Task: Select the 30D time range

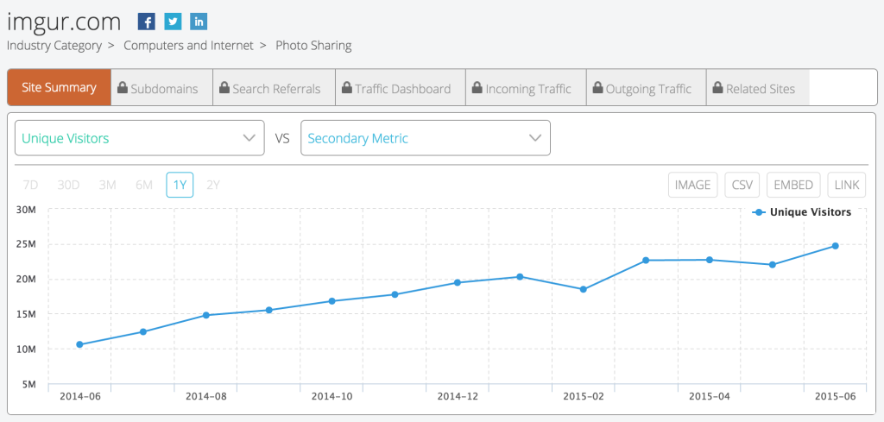Action: [68, 185]
